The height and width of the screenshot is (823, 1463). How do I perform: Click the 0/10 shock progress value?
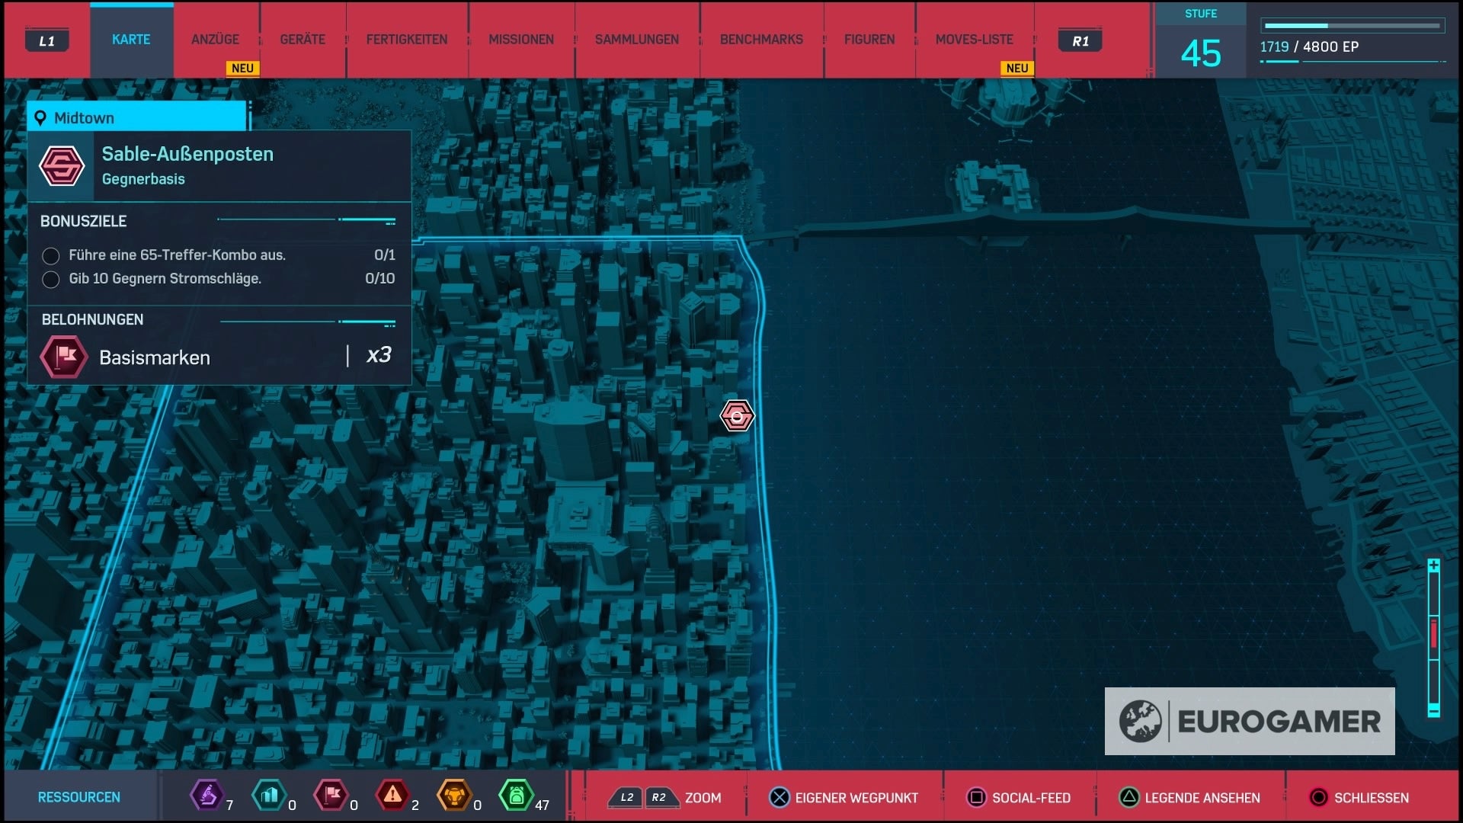379,279
